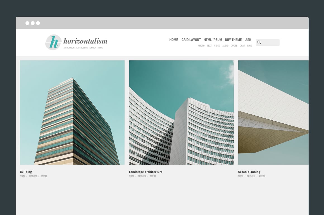Click date 12.11.2013 under Building
The width and height of the screenshot is (324, 215).
33,176
